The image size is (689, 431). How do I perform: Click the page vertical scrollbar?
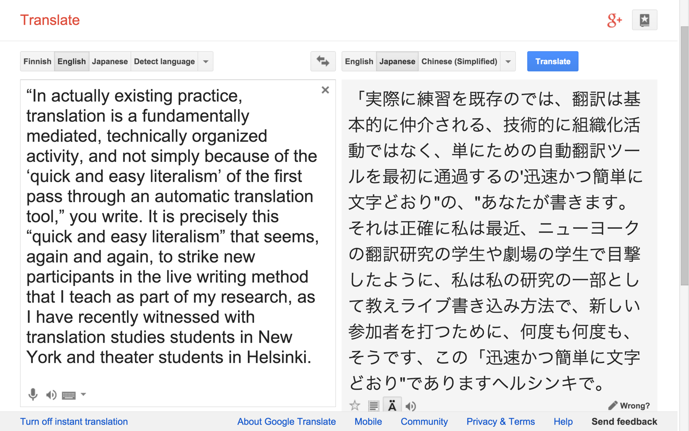[x=684, y=154]
